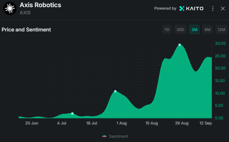Switch to the 6M time range
Image resolution: width=229 pixels, height=142 pixels.
point(208,30)
